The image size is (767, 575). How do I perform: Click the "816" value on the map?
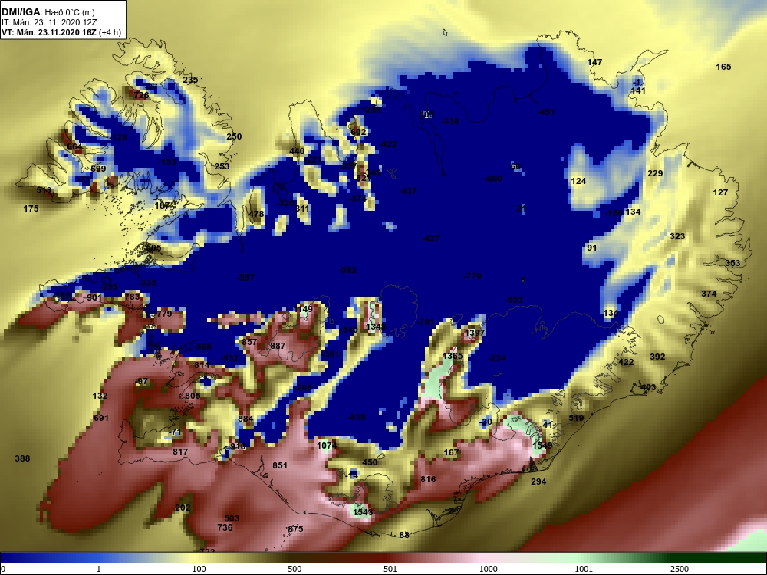(428, 479)
